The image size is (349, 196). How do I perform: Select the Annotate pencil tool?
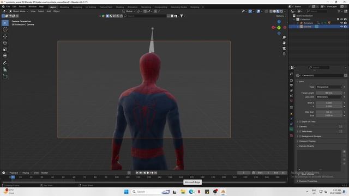[5, 63]
